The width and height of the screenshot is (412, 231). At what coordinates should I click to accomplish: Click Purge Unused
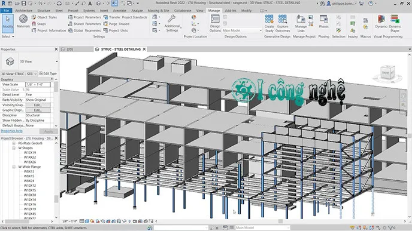(116, 24)
